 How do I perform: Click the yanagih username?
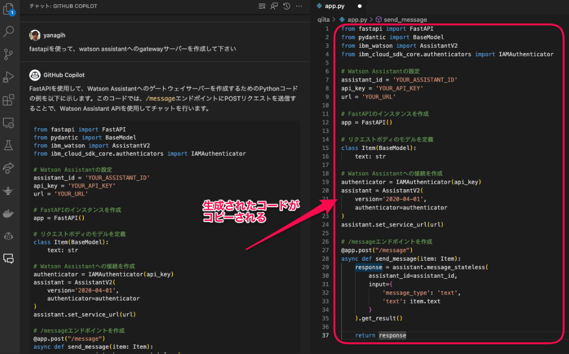[x=55, y=35]
